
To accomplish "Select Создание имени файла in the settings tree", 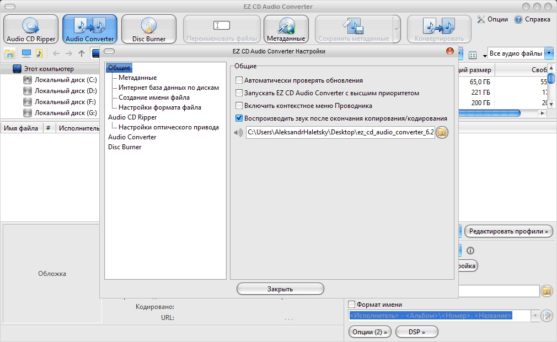I will click(x=154, y=97).
